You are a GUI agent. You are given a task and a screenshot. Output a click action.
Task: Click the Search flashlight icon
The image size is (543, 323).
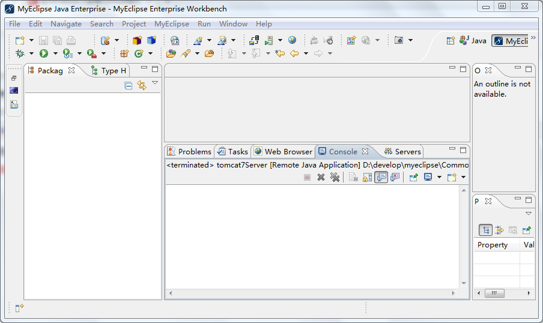click(186, 53)
